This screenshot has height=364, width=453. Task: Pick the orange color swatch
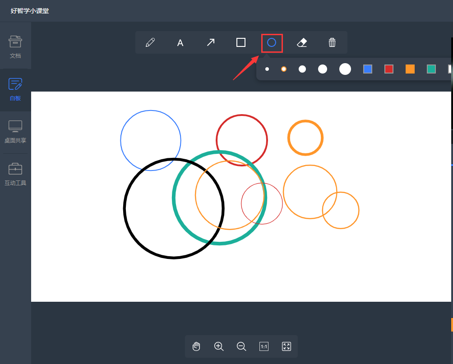tap(410, 69)
